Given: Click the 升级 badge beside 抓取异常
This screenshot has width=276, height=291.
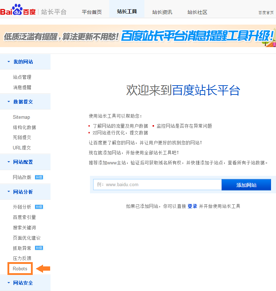Looking at the screenshot, I should coord(39,248).
